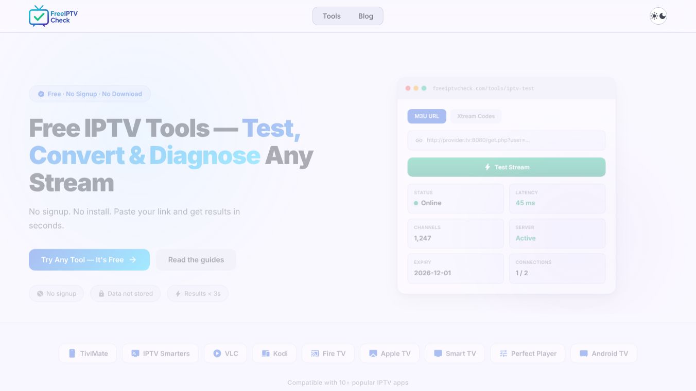Click the Server Active value

[526, 238]
